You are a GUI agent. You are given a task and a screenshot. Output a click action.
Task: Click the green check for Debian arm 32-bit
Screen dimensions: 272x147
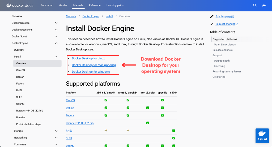click(x=147, y=108)
